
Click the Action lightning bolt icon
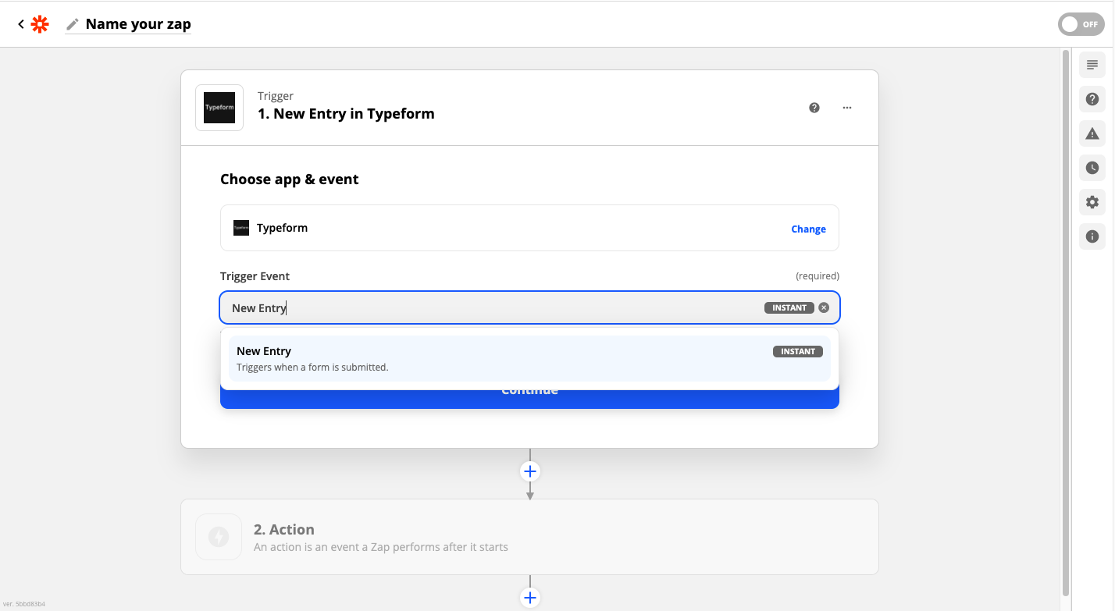point(219,537)
